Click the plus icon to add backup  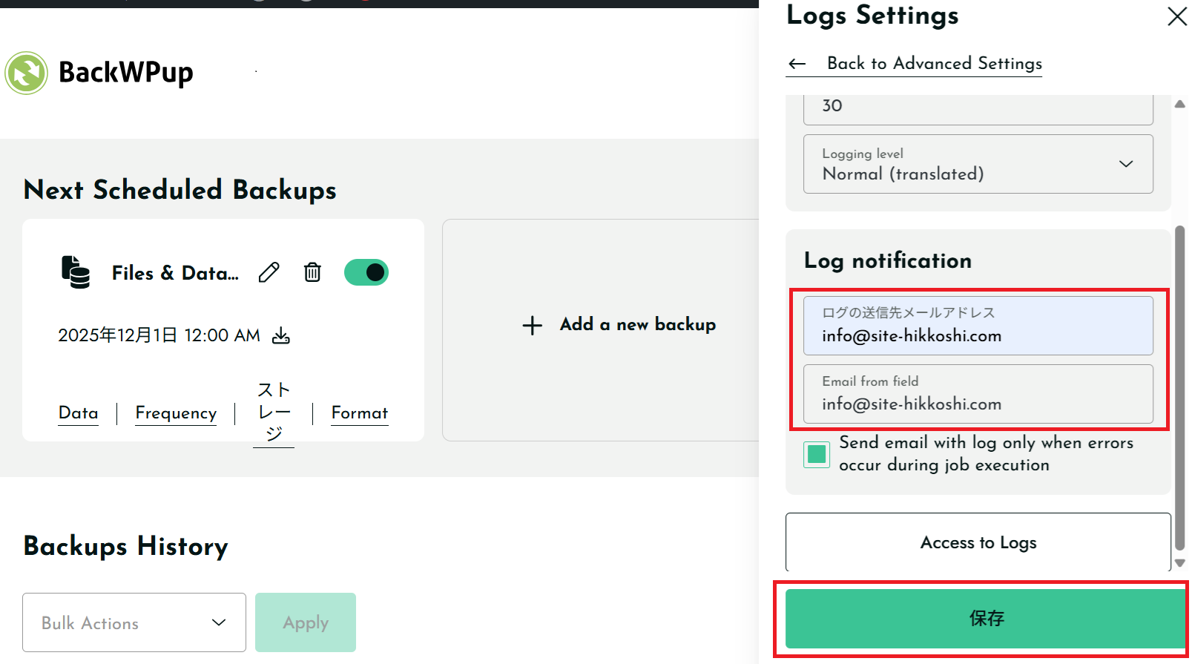532,325
